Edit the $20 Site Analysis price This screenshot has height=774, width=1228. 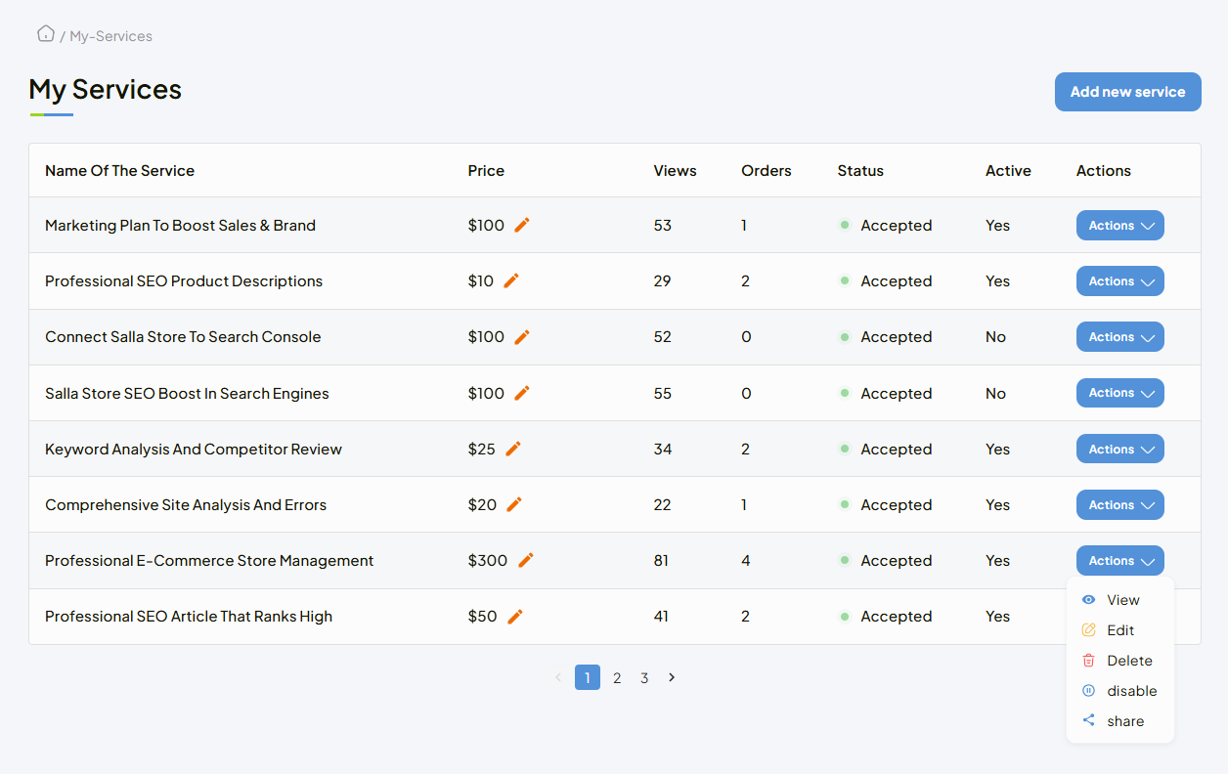tap(514, 504)
